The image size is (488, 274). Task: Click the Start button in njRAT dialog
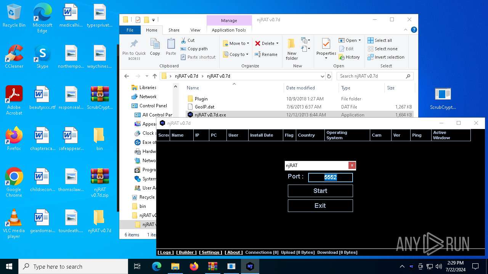pyautogui.click(x=320, y=191)
